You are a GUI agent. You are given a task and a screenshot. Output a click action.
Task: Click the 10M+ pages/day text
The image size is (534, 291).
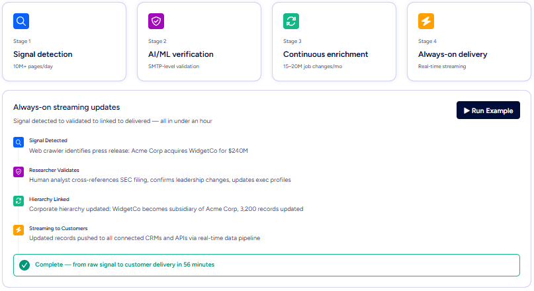click(33, 66)
